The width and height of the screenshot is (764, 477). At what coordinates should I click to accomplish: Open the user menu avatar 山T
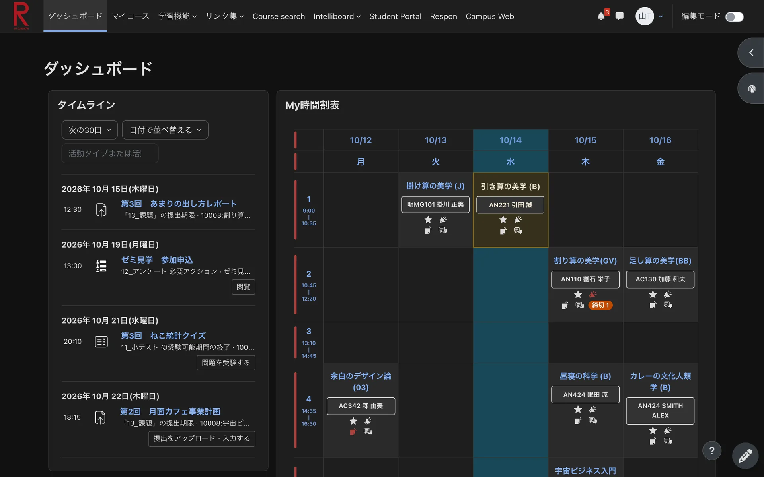point(645,16)
